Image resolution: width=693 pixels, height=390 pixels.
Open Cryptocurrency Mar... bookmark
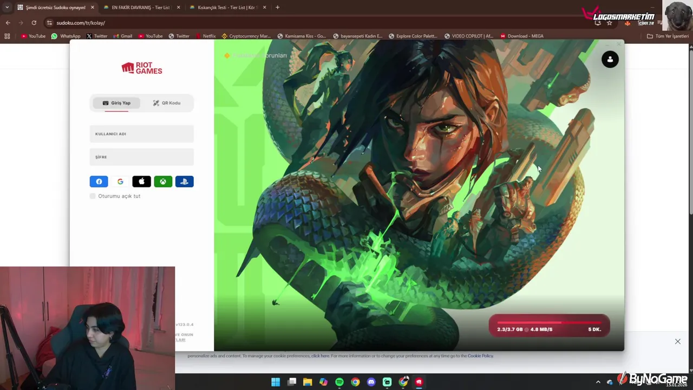(246, 36)
